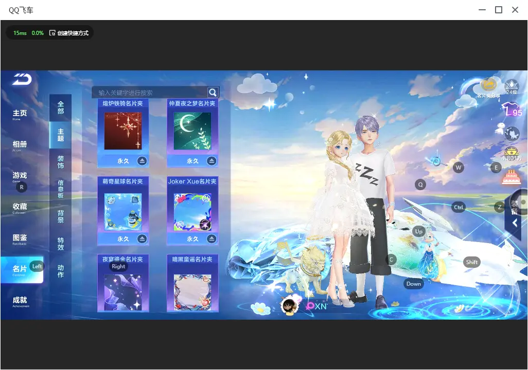Click the Shift key overlay button

(x=472, y=263)
